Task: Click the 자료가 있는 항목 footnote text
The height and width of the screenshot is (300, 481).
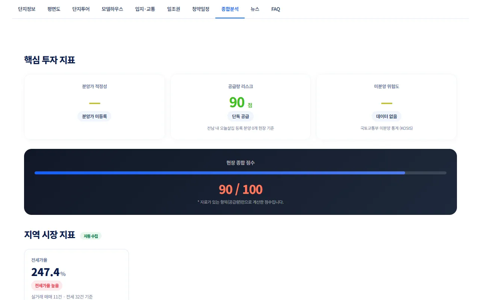Action: tap(240, 202)
